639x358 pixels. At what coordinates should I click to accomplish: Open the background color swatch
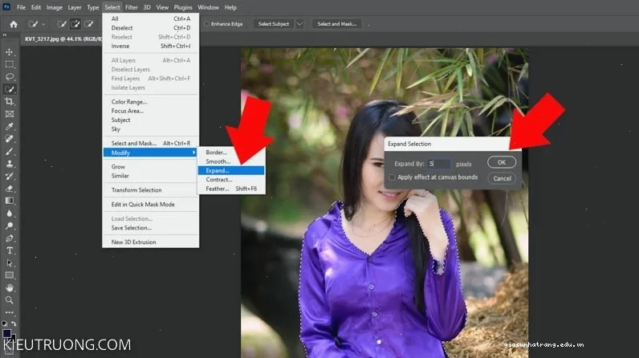point(14,339)
